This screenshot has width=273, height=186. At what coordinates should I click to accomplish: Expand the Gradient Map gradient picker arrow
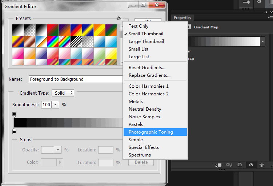click(x=262, y=41)
